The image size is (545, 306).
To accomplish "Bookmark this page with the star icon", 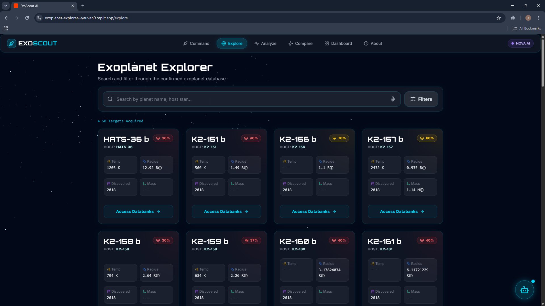I will pyautogui.click(x=499, y=18).
